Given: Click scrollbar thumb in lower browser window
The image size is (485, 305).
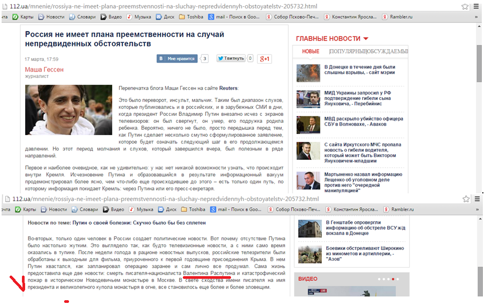Looking at the screenshot, I should 480,281.
